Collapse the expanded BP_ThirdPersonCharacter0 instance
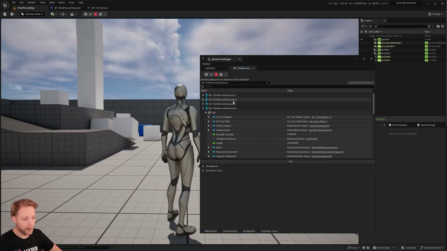Image resolution: width=447 pixels, height=251 pixels. [x=203, y=108]
